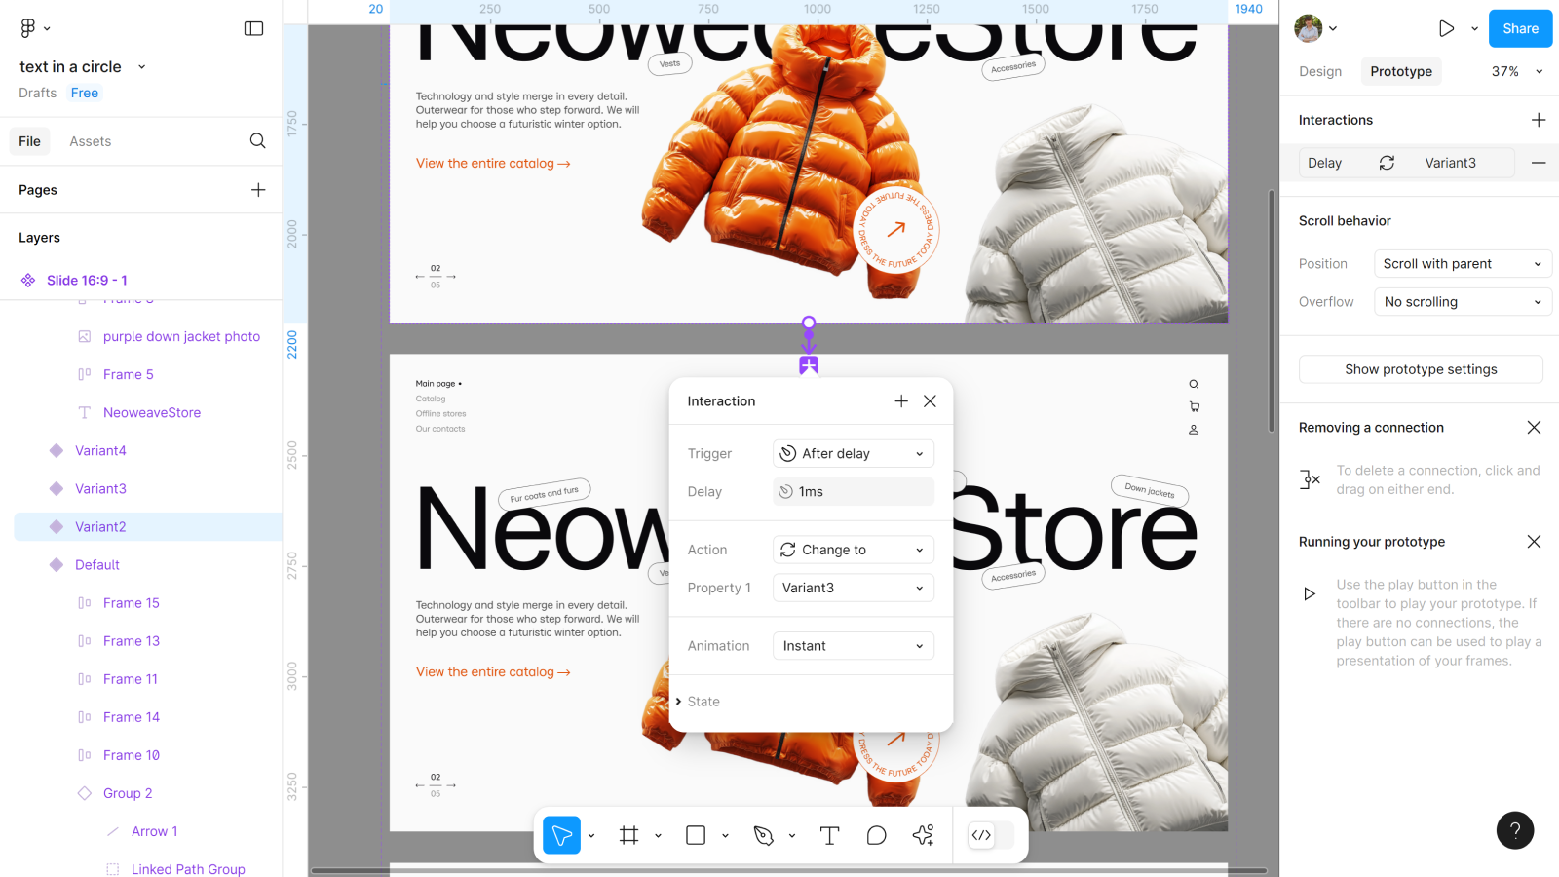The height and width of the screenshot is (877, 1559).
Task: Click the Delay 1ms input field
Action: (854, 492)
